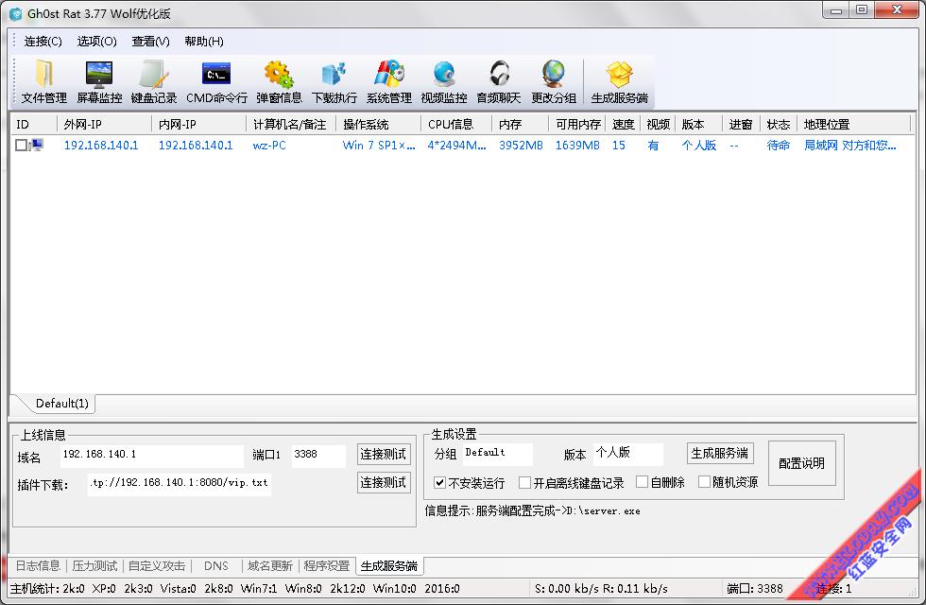
Task: Open the 选项(O) menu
Action: click(96, 42)
